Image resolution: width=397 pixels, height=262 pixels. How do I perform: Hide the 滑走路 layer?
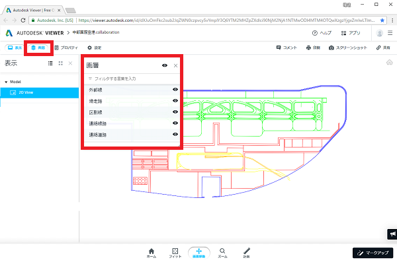tap(175, 100)
